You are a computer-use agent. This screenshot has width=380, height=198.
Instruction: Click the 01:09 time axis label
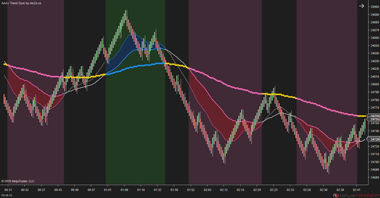coord(124,190)
